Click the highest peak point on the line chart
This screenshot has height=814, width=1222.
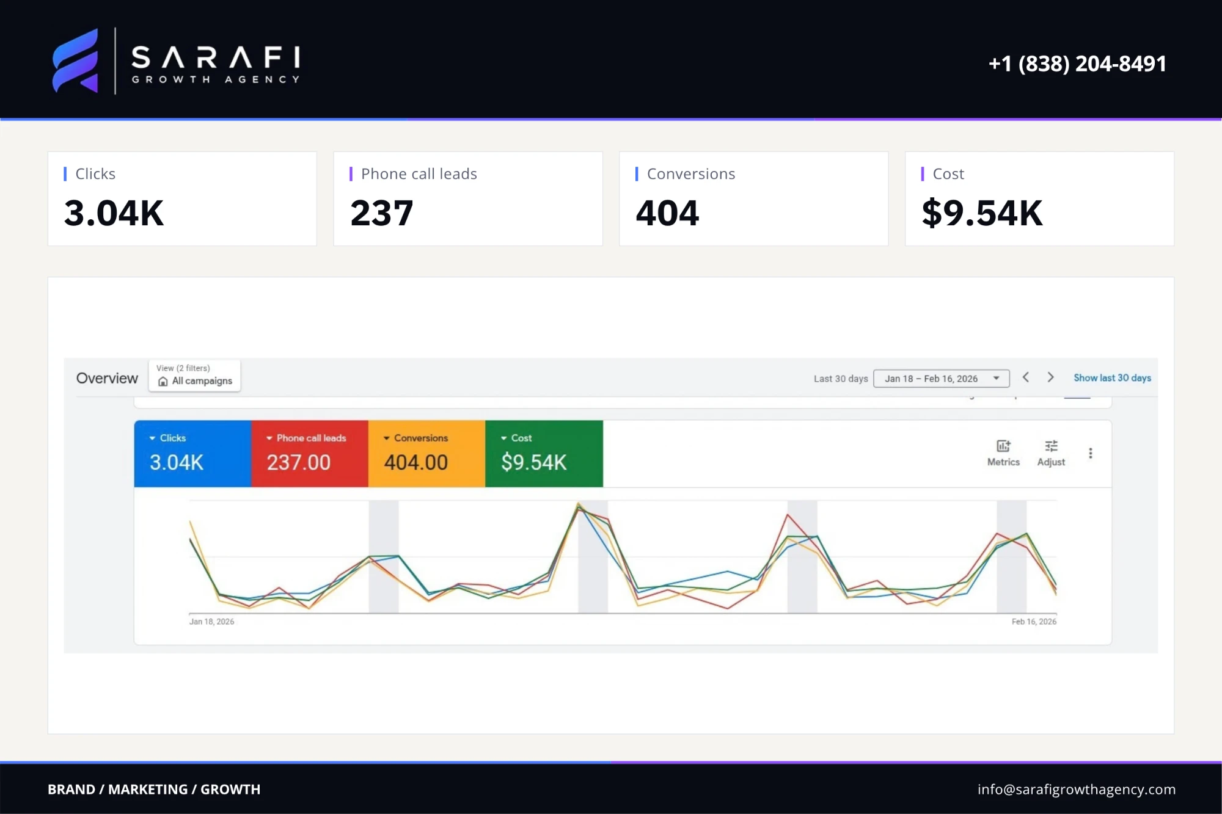(x=578, y=503)
